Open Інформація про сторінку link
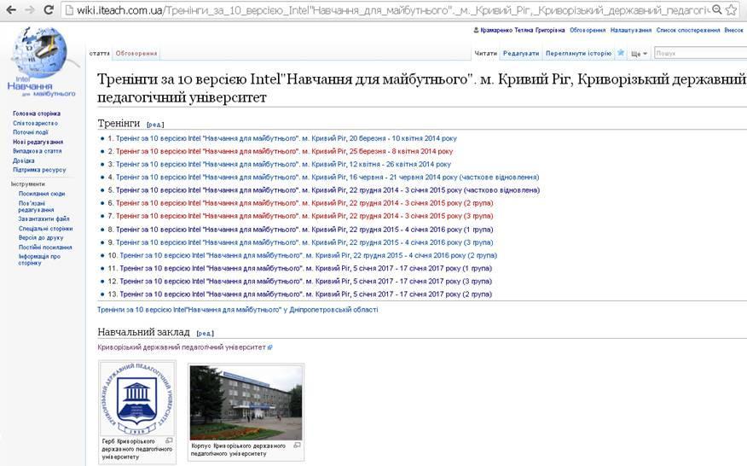The image size is (747, 466). coord(39,259)
